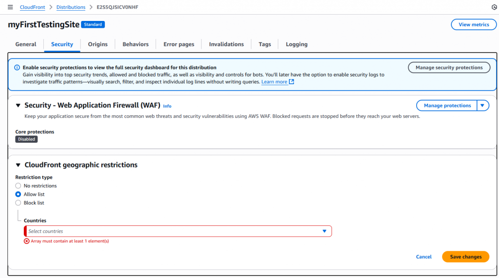Open the Manage protections dropdown arrow
This screenshot has height=278, width=499.
click(483, 106)
